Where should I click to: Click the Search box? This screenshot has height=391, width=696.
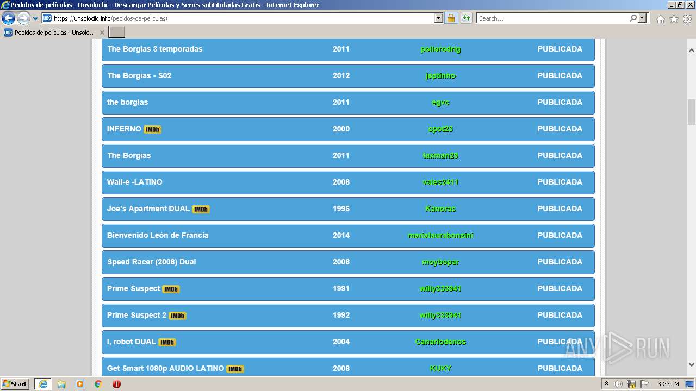pos(552,18)
